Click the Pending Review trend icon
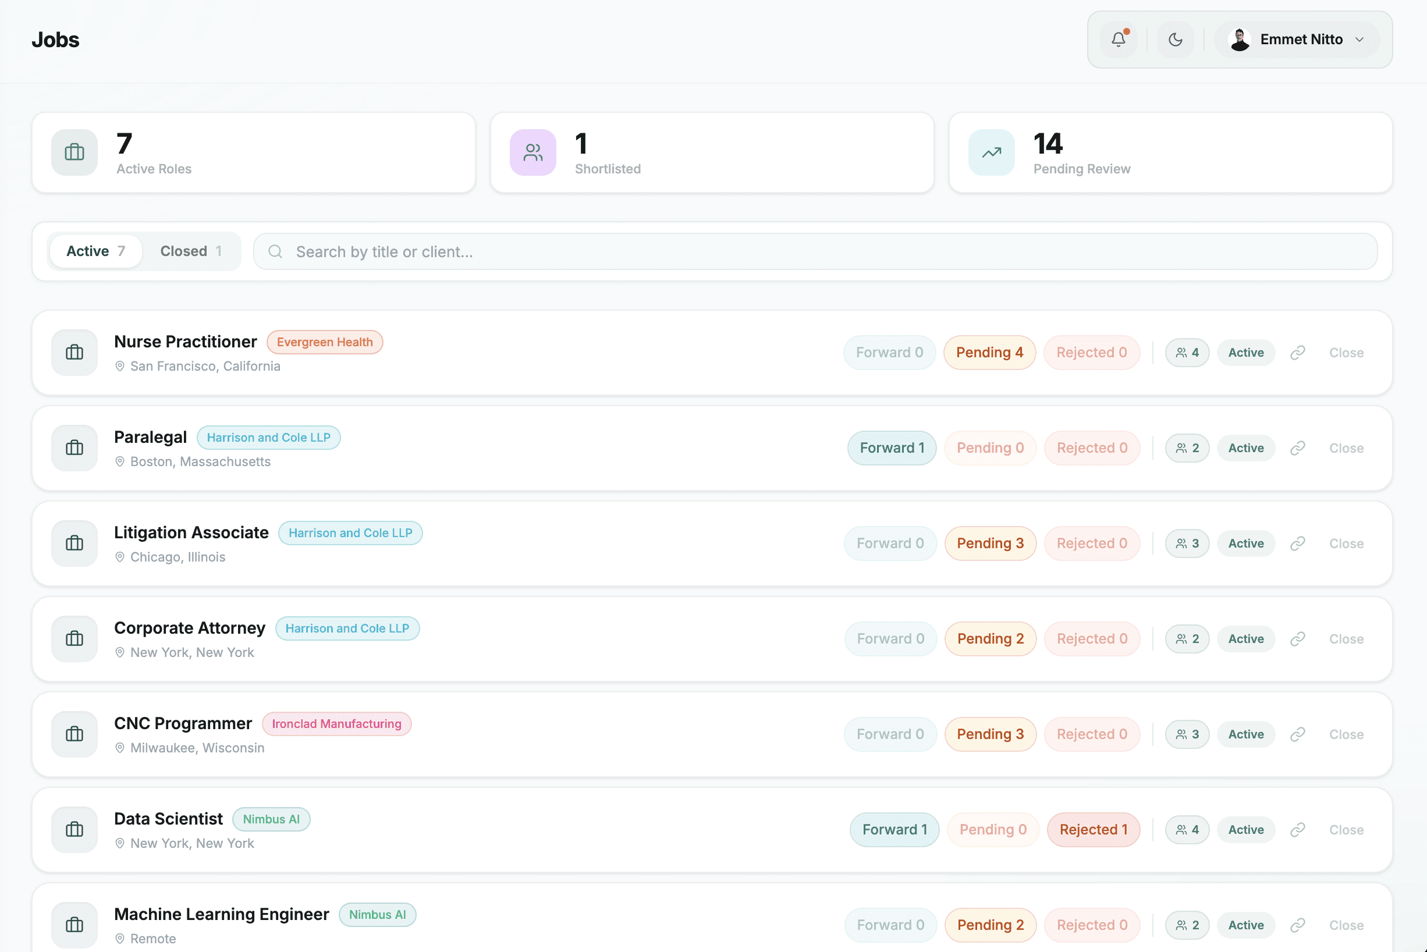 point(991,152)
